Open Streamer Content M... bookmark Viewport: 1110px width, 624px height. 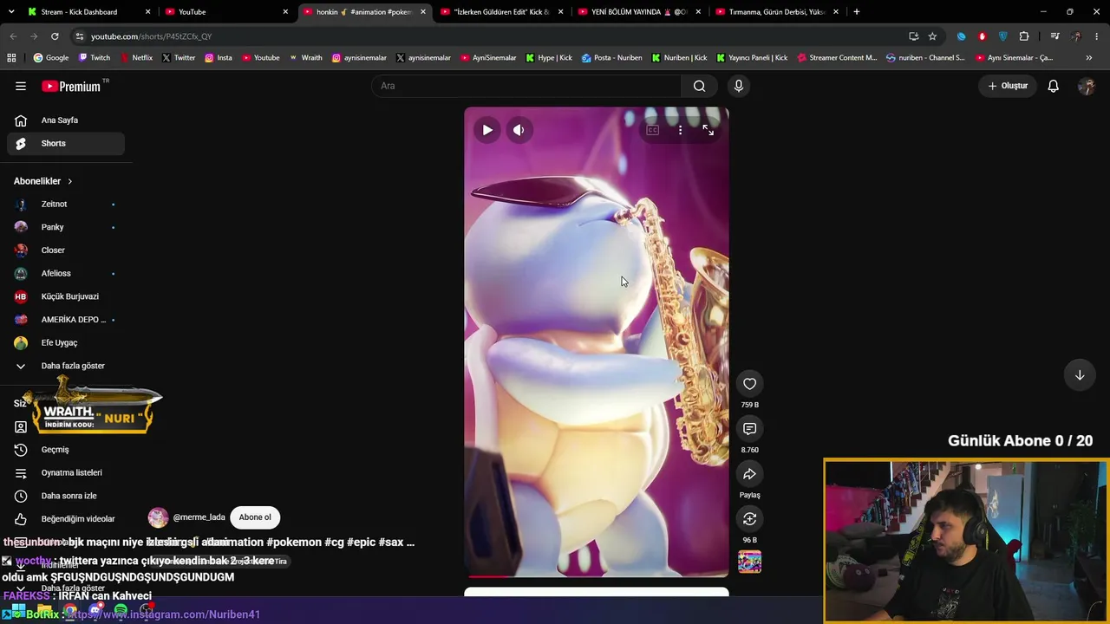(x=837, y=58)
